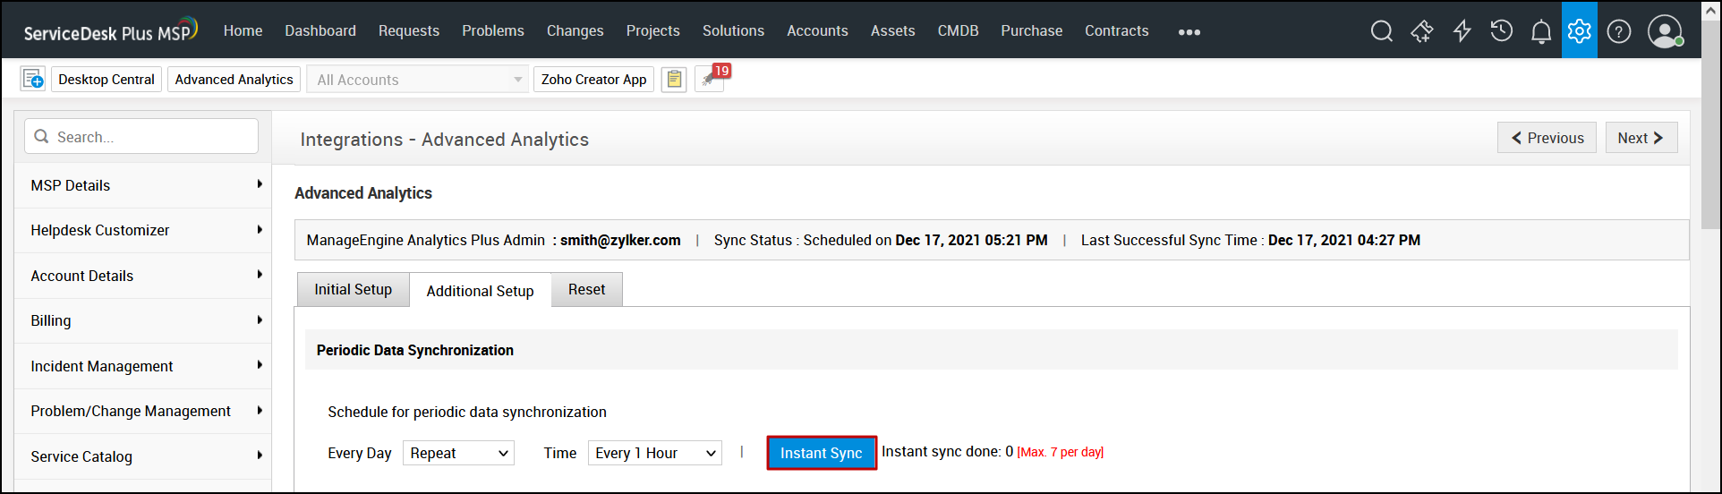
Task: Click the Advanced Analytics toolbar button
Action: click(x=234, y=79)
